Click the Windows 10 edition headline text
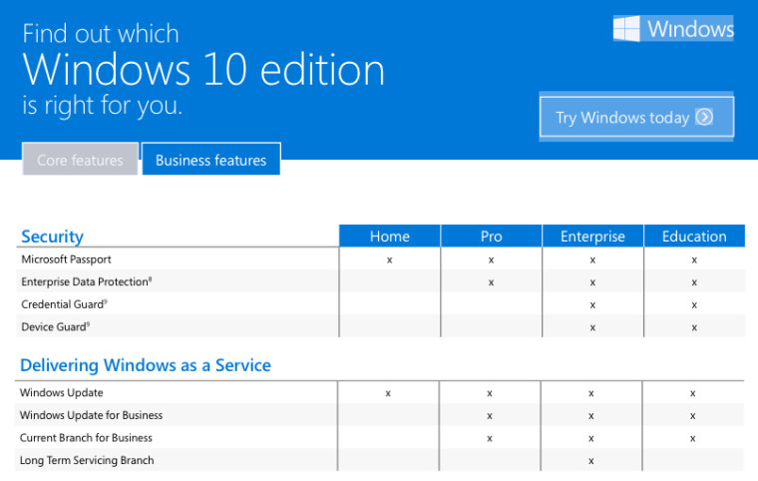Screen dimensions: 758x481 pyautogui.click(x=203, y=70)
